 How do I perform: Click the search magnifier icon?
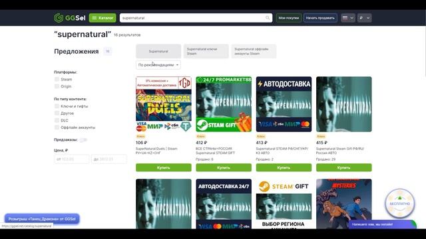(268, 18)
